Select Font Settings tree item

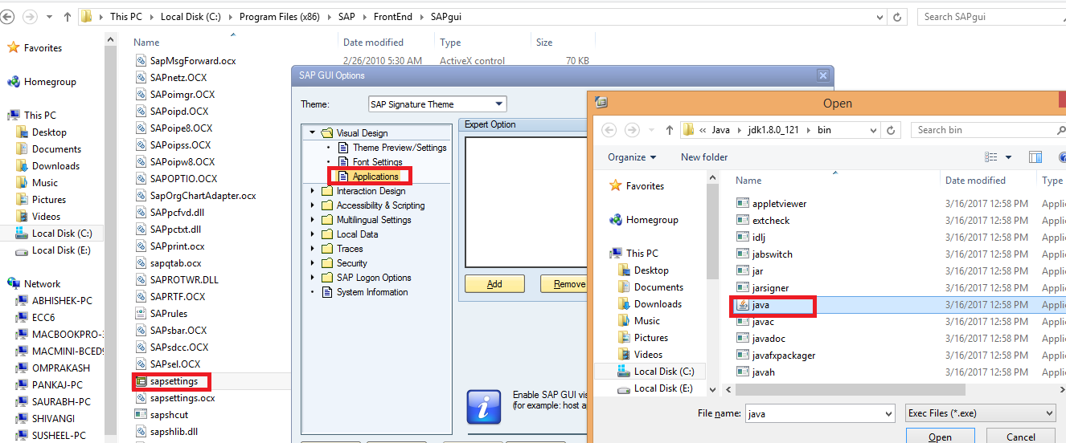pyautogui.click(x=378, y=162)
